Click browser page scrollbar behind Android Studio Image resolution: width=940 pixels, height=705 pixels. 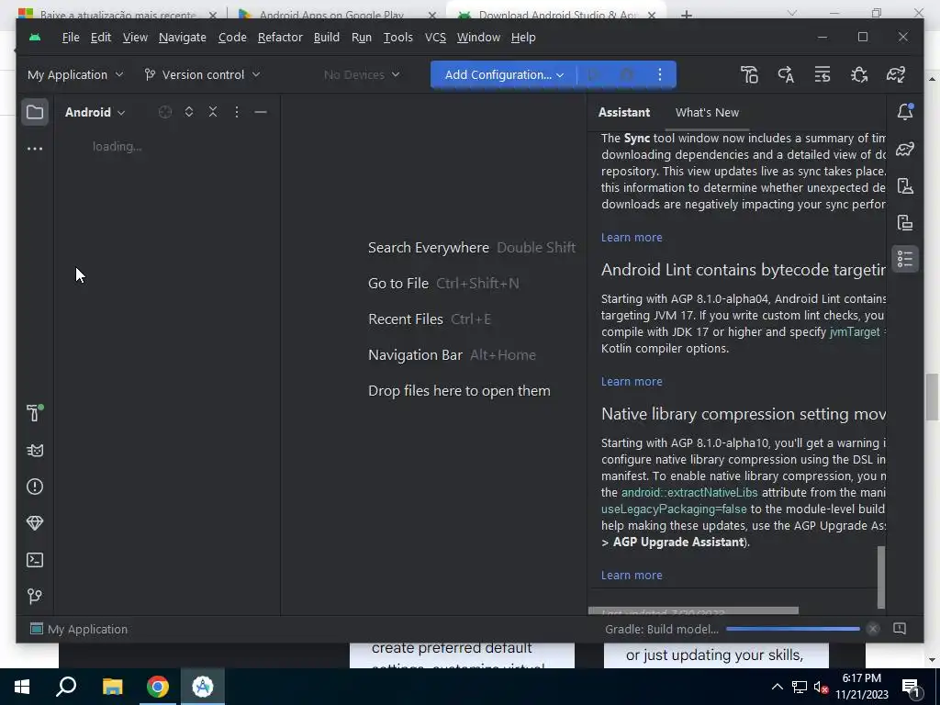point(932,397)
